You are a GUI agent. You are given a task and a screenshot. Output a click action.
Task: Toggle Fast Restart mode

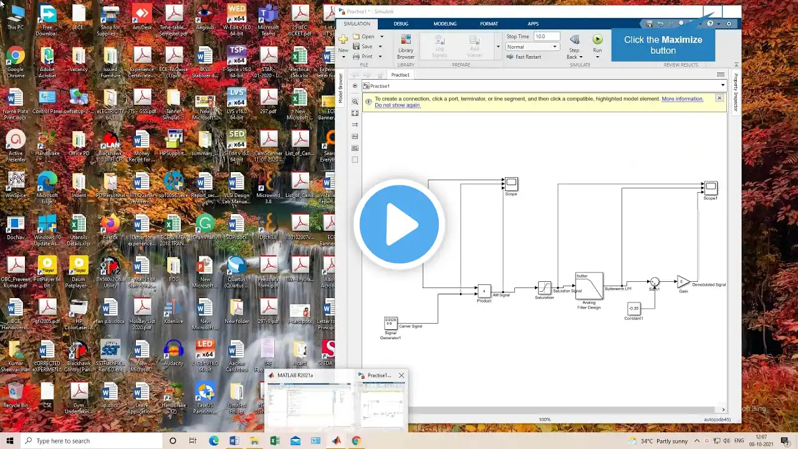(x=524, y=57)
